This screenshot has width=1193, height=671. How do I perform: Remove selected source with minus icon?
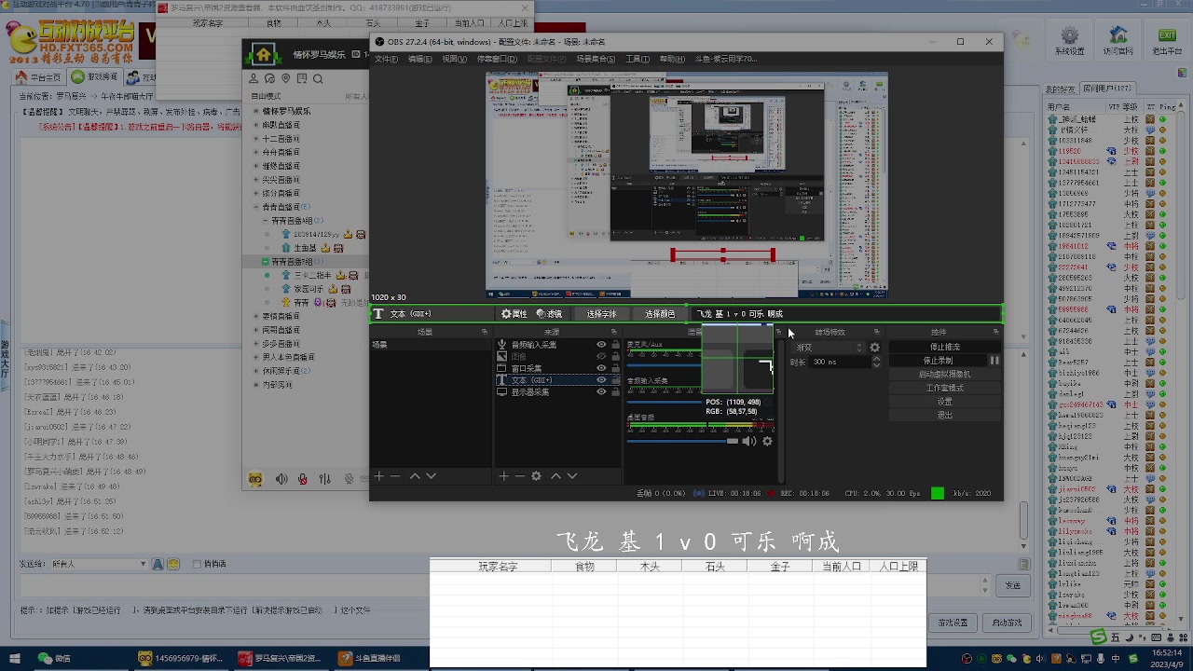point(519,476)
